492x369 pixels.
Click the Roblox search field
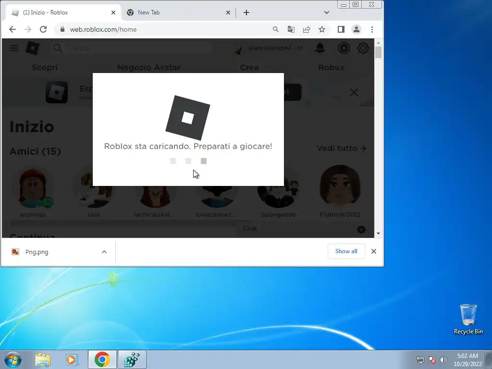pyautogui.click(x=131, y=48)
